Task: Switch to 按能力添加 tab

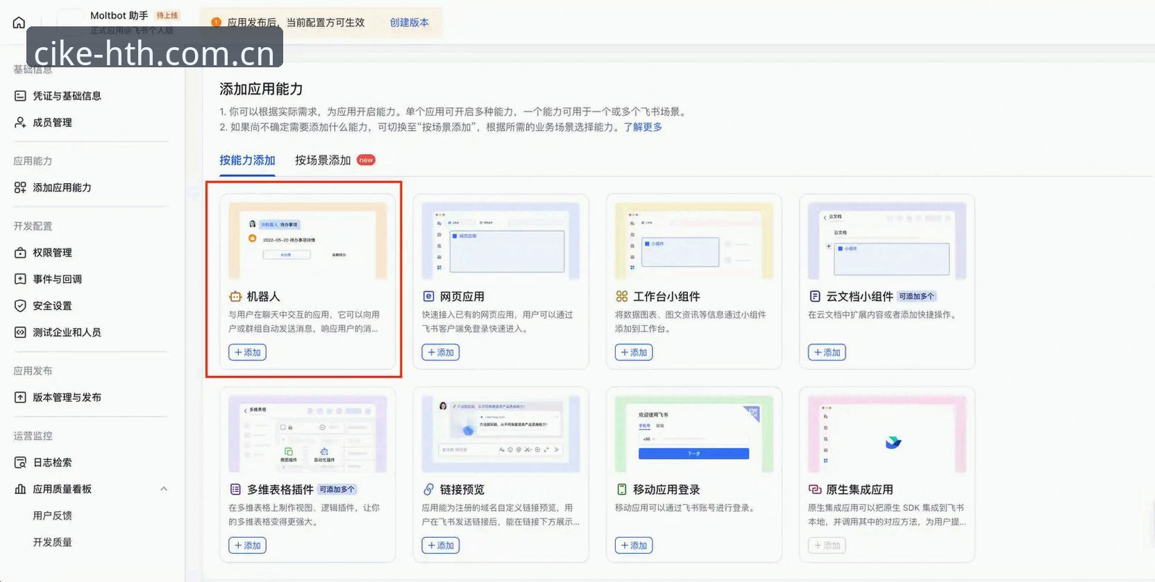Action: click(247, 160)
